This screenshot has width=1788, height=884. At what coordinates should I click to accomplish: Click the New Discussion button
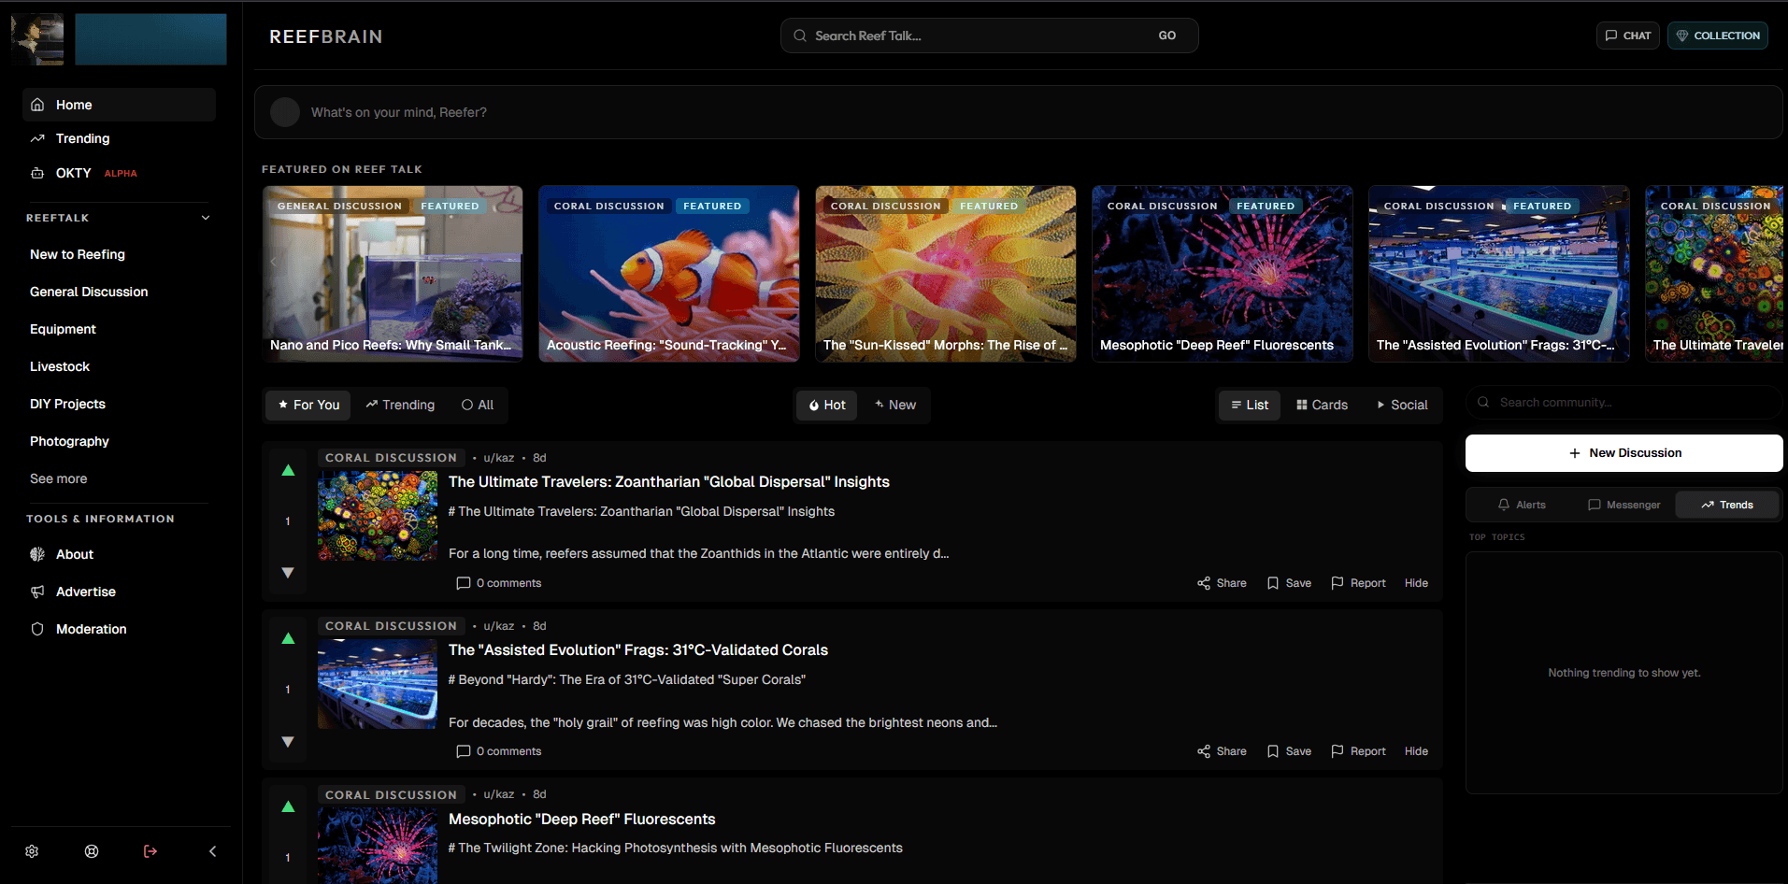click(1624, 453)
